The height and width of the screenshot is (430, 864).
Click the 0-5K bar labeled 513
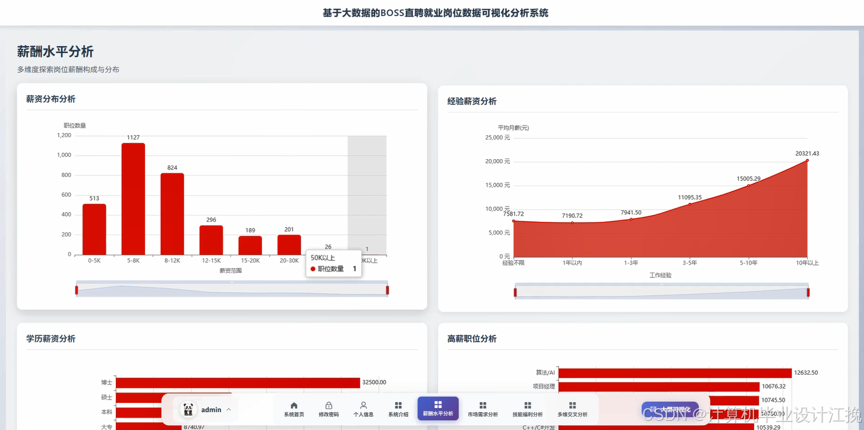pyautogui.click(x=94, y=229)
